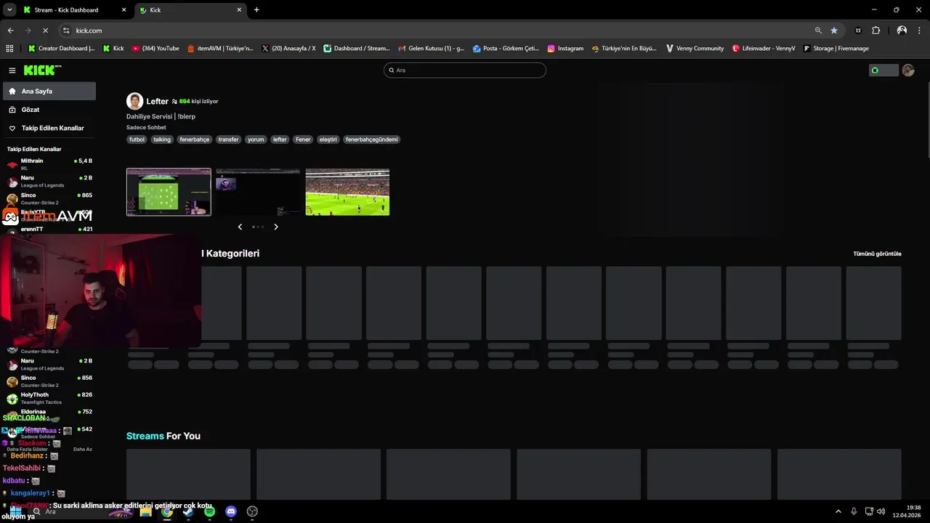Show hidden system tray icons
Viewport: 930px width, 523px height.
pos(838,511)
